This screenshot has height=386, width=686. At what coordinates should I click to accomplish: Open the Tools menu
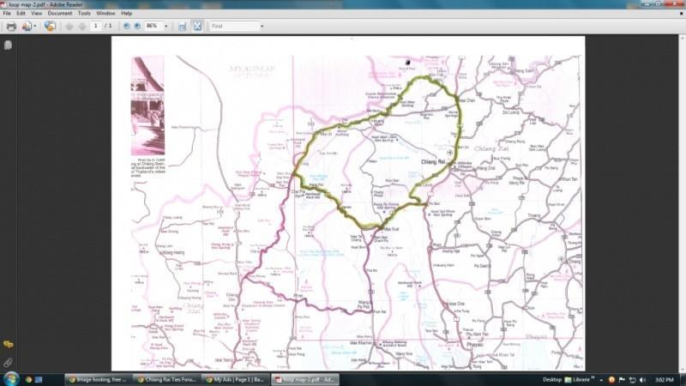[84, 13]
